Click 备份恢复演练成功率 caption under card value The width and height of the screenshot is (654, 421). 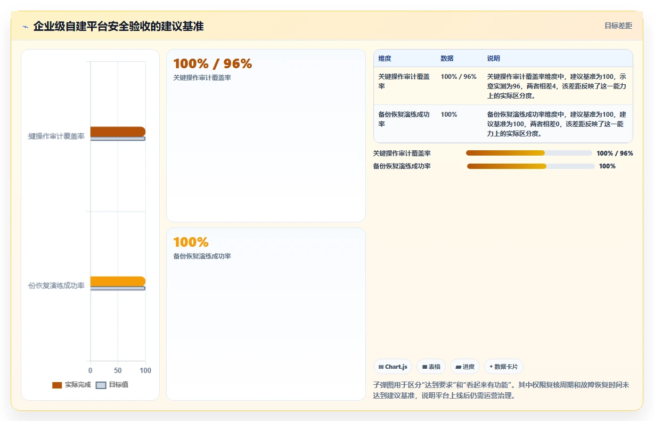202,256
